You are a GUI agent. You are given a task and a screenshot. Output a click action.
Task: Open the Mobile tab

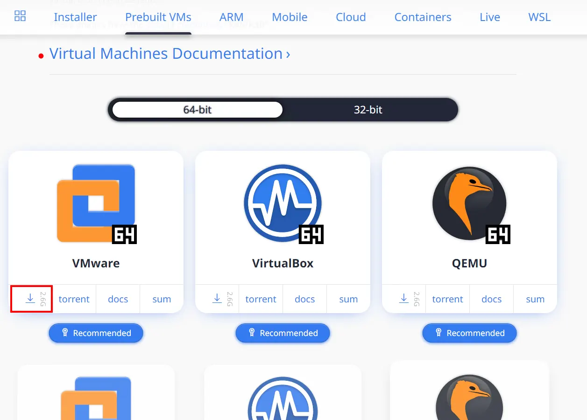tap(290, 17)
